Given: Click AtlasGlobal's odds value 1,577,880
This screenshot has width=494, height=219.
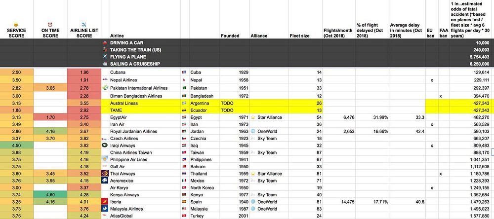Looking at the screenshot, I should pos(479,216).
